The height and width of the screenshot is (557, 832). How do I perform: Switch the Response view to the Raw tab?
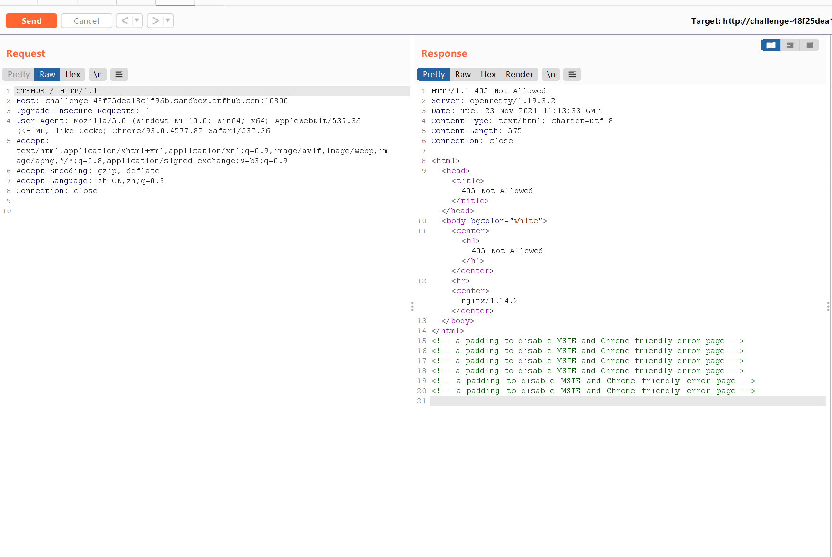[463, 74]
